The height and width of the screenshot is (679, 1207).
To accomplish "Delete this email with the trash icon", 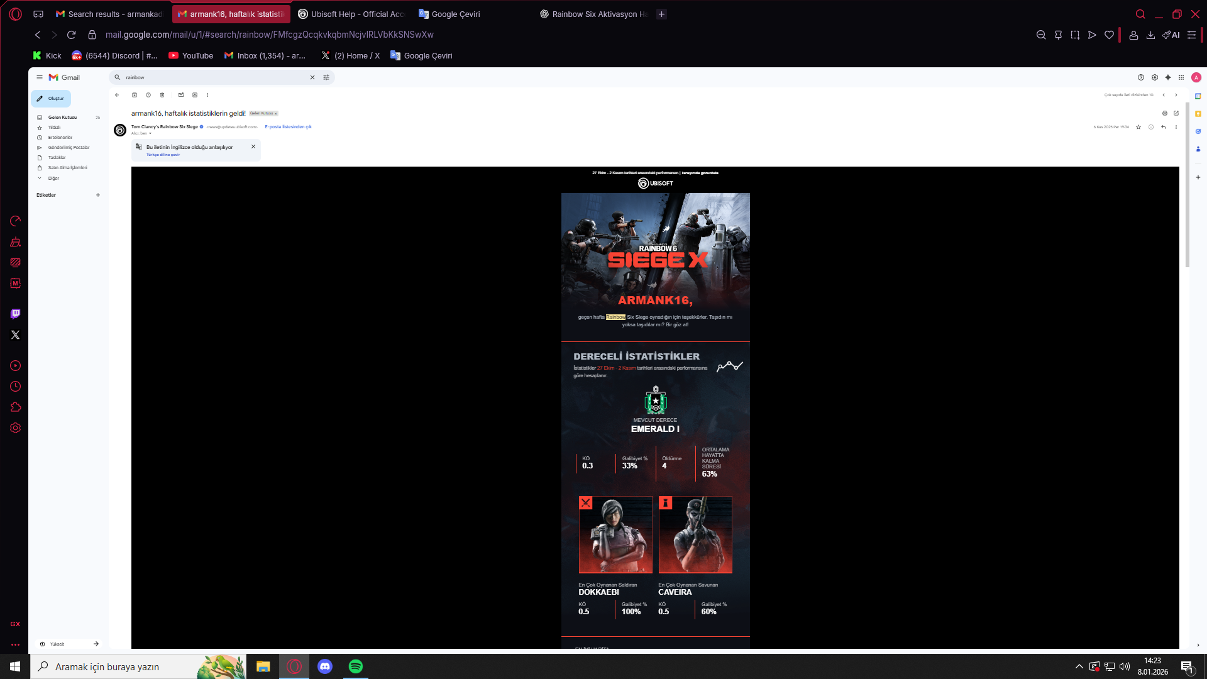I will (162, 95).
